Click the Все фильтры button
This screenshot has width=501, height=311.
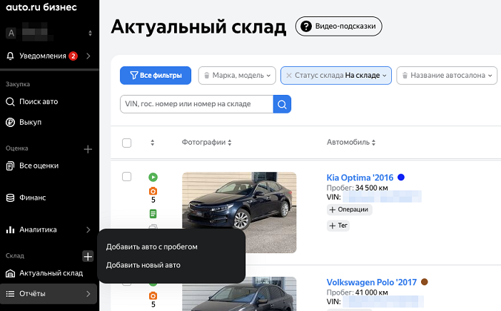coord(156,76)
